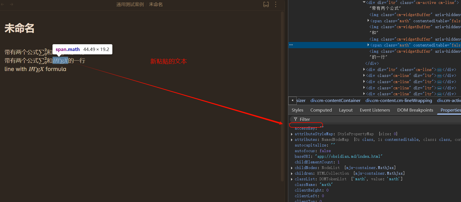Viewport: 461px width, 202px height.
Task: Switch to the Styles tab
Action: point(297,110)
